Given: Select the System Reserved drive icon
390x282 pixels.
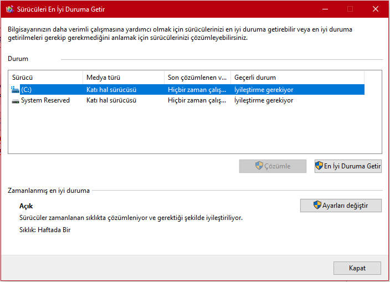Looking at the screenshot, I should point(16,101).
